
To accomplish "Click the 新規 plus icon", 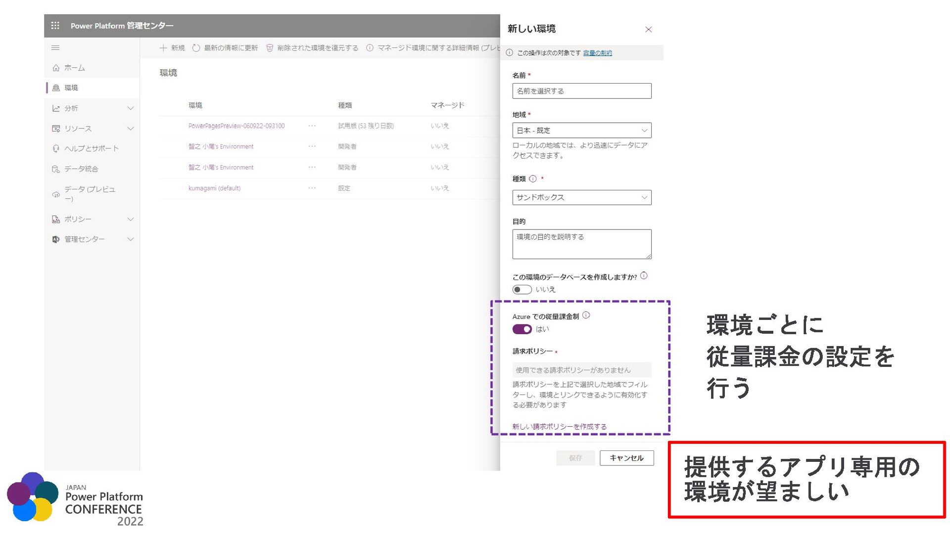I will tap(163, 48).
